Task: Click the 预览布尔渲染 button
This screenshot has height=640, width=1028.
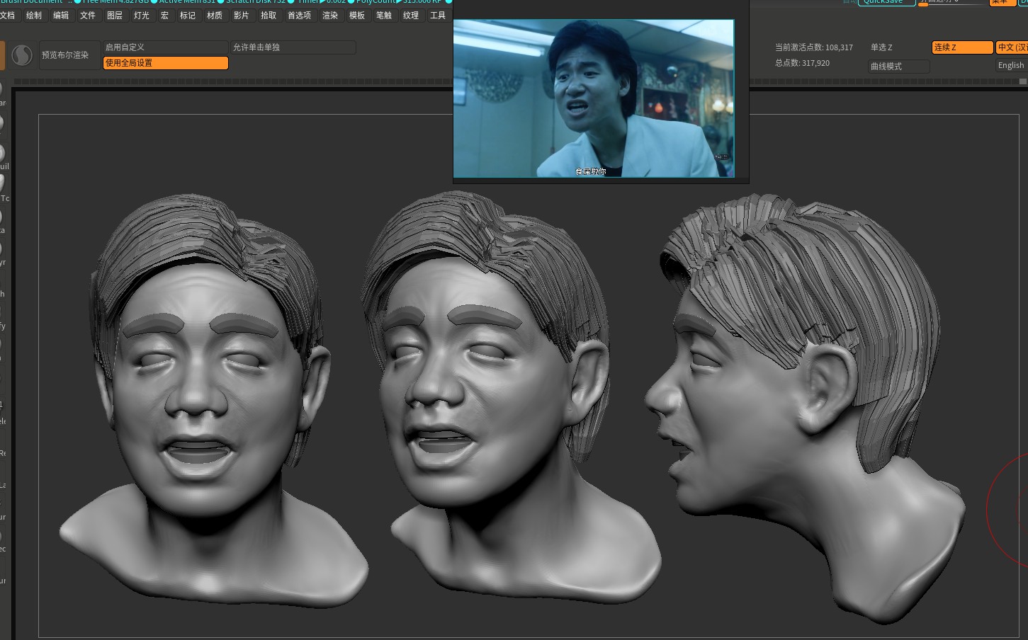Action: tap(69, 55)
